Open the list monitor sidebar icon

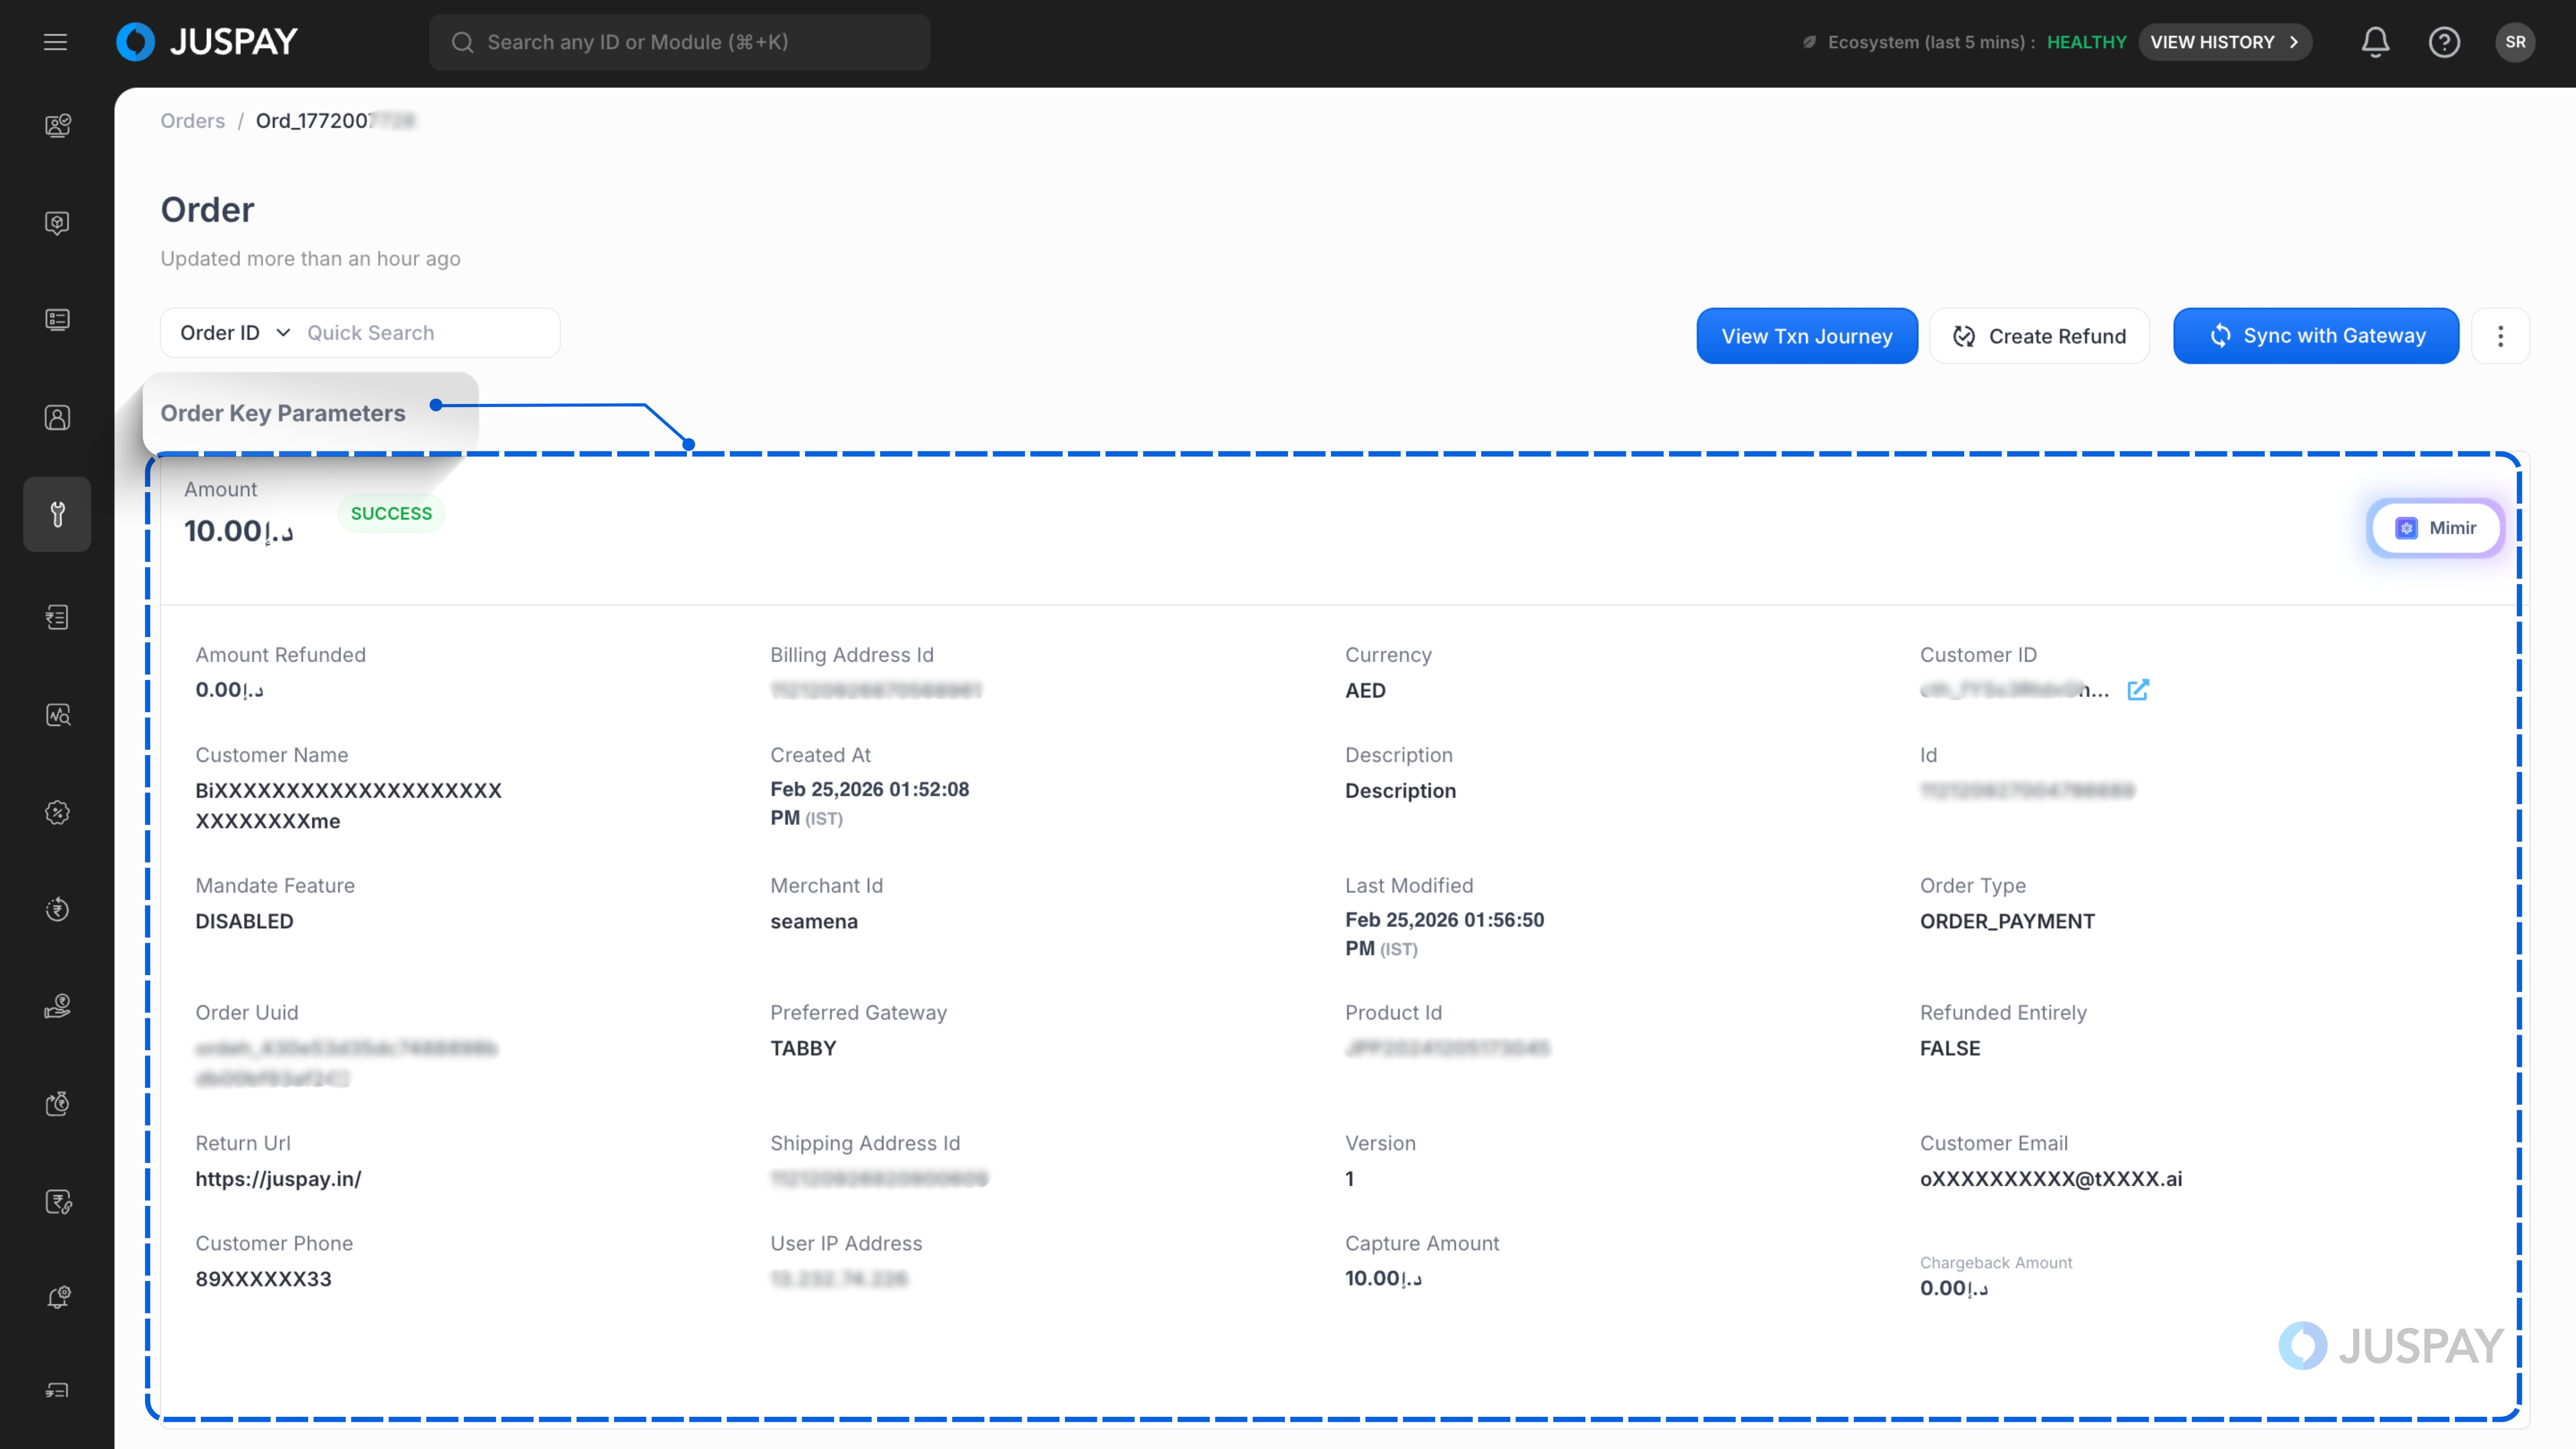[x=57, y=320]
